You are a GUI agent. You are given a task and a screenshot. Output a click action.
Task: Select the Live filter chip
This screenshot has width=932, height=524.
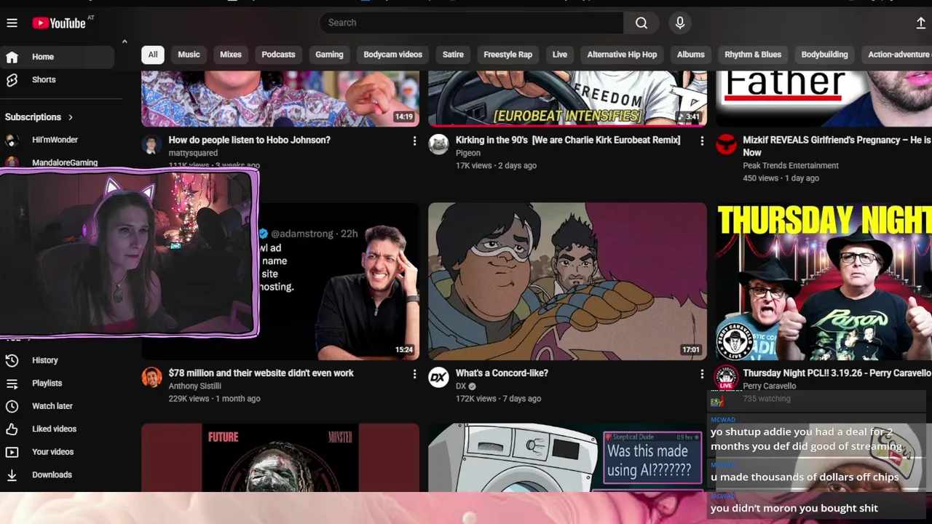(560, 55)
